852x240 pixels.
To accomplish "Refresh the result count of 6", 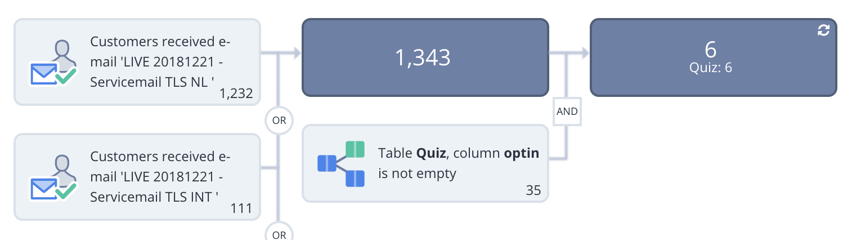I will [823, 31].
